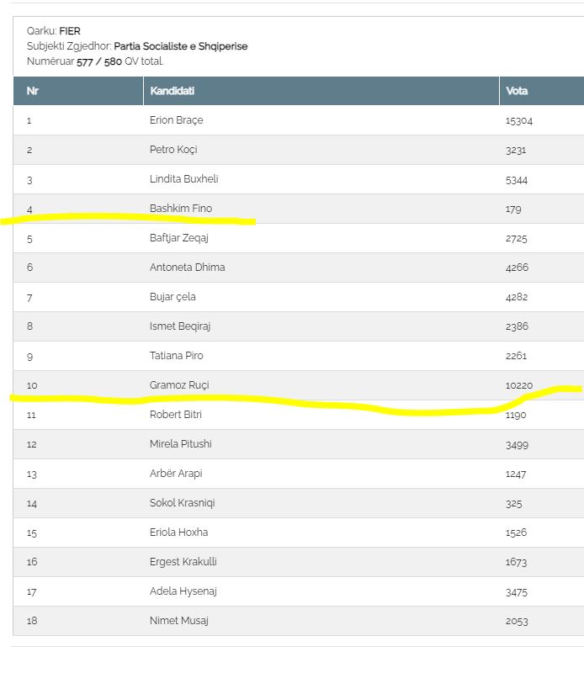Viewport: 584px width, 673px height.
Task: Select the Baftjar Zeqaj entry
Action: (179, 238)
